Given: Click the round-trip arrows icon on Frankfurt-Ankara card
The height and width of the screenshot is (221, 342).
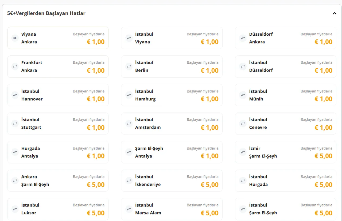Looking at the screenshot, I should click(x=15, y=66).
